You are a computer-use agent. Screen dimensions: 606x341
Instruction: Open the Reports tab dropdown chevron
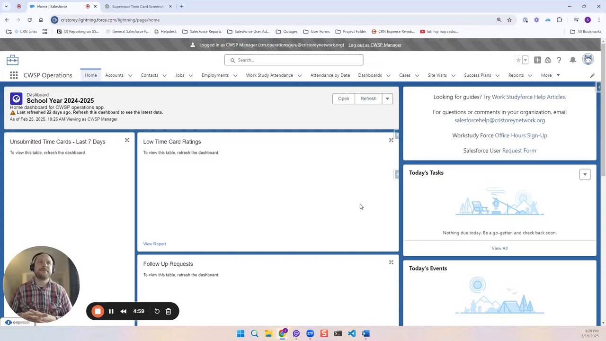pos(530,75)
